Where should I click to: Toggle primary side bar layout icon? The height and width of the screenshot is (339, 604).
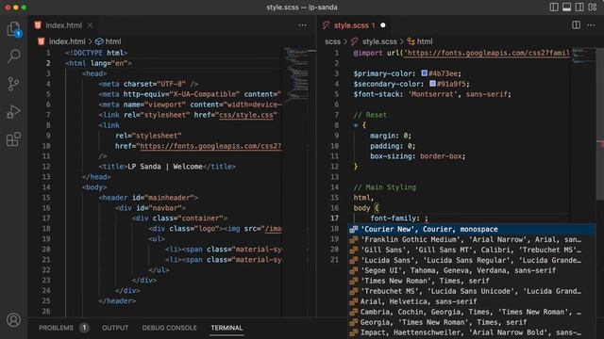[554, 7]
